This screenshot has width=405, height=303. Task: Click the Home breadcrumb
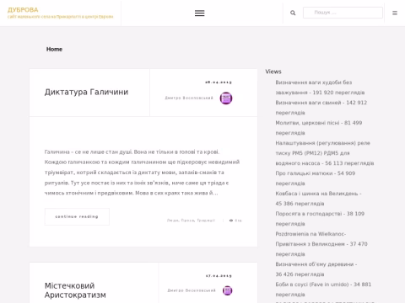coord(54,49)
